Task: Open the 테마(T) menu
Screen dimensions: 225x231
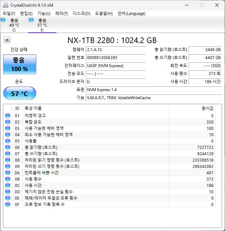Action: click(62, 14)
